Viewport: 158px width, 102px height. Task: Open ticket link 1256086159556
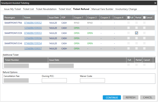pyautogui.click(x=33, y=38)
